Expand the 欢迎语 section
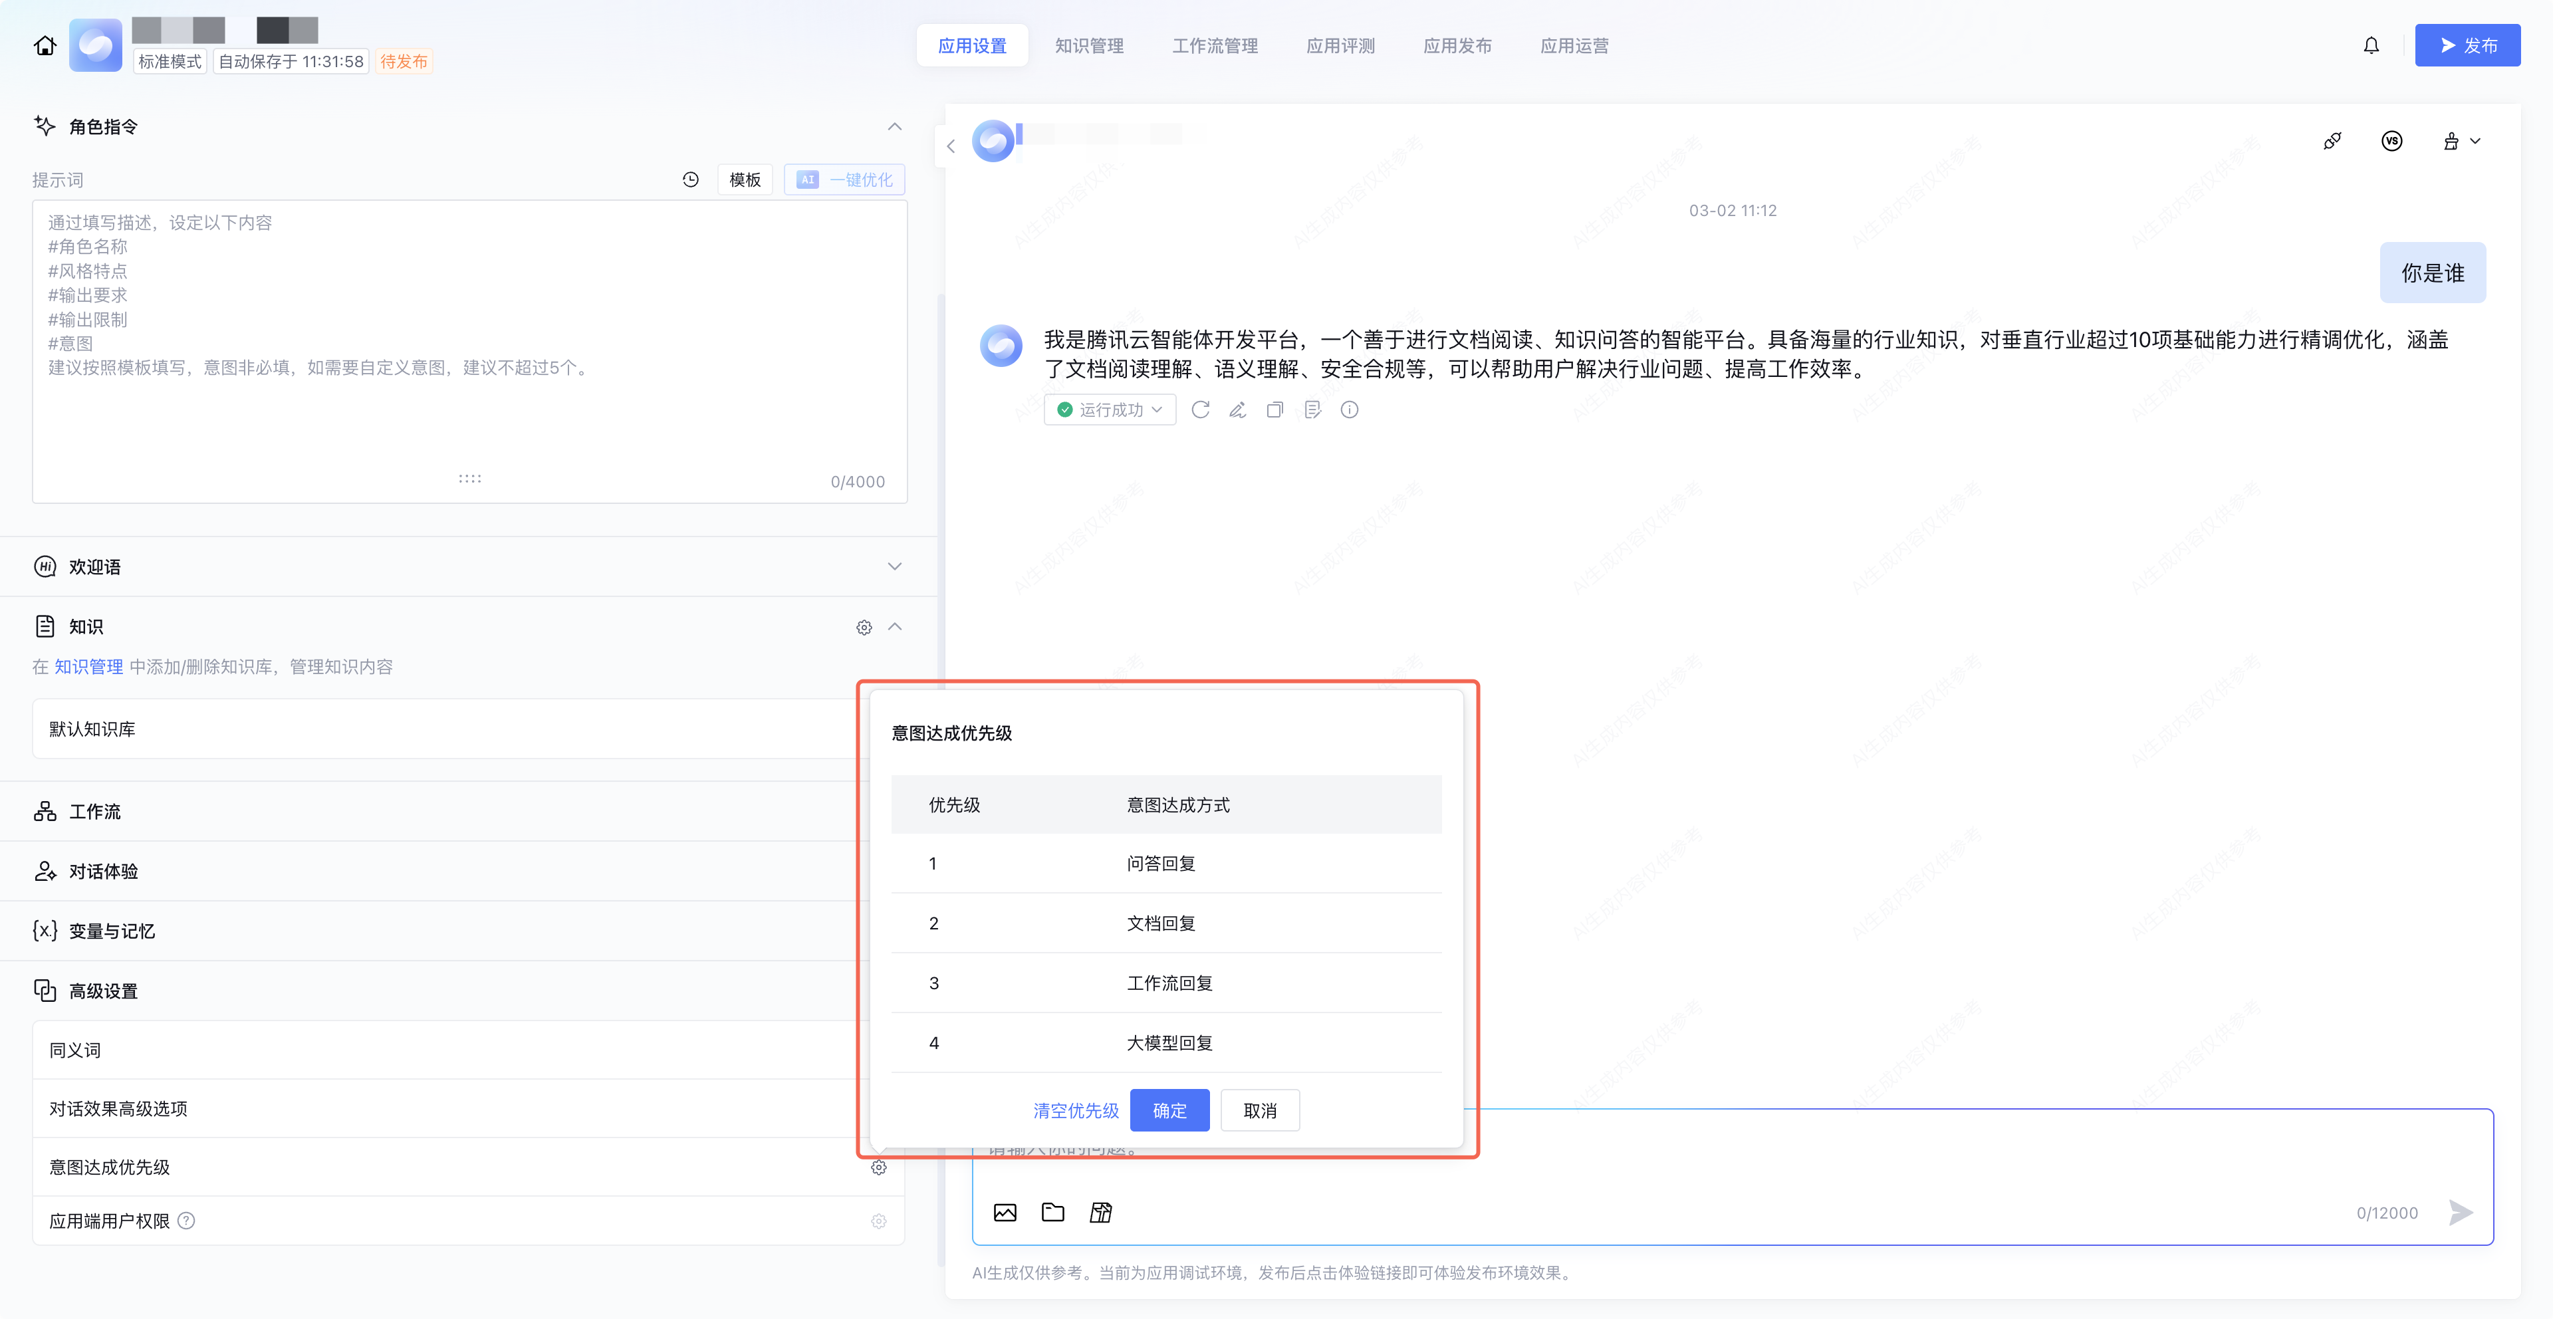The image size is (2553, 1319). (894, 567)
